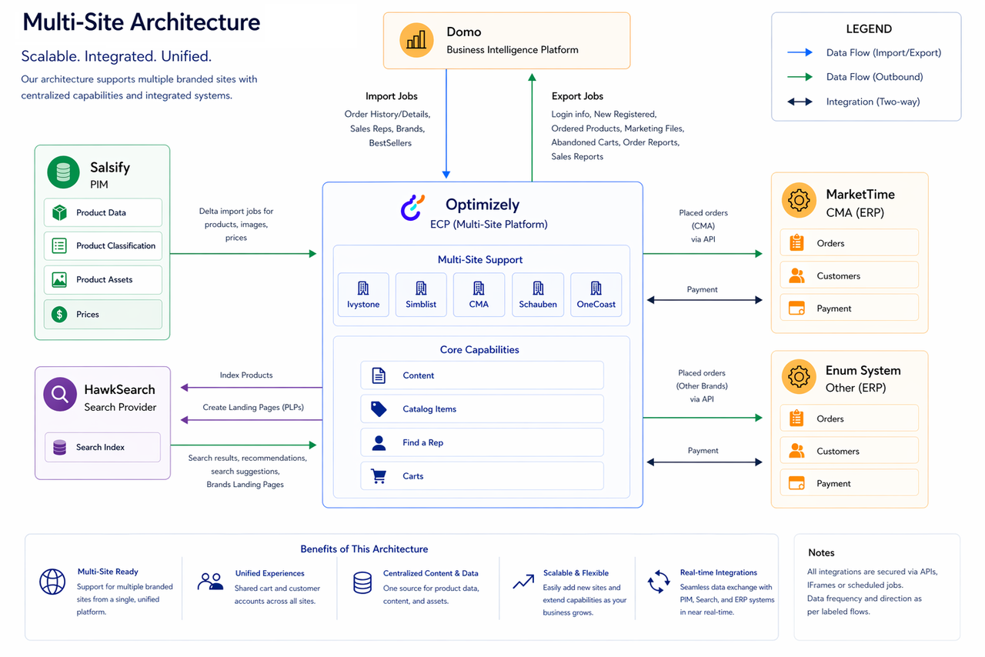Image resolution: width=985 pixels, height=657 pixels.
Task: Click the CMA site building icon
Action: [x=479, y=288]
